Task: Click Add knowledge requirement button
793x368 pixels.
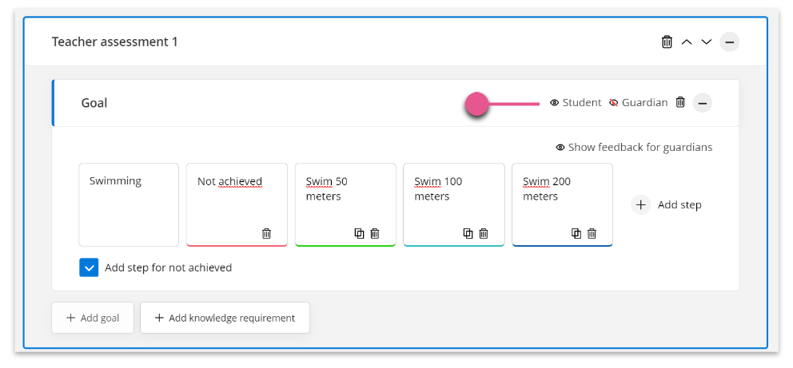Action: point(225,318)
